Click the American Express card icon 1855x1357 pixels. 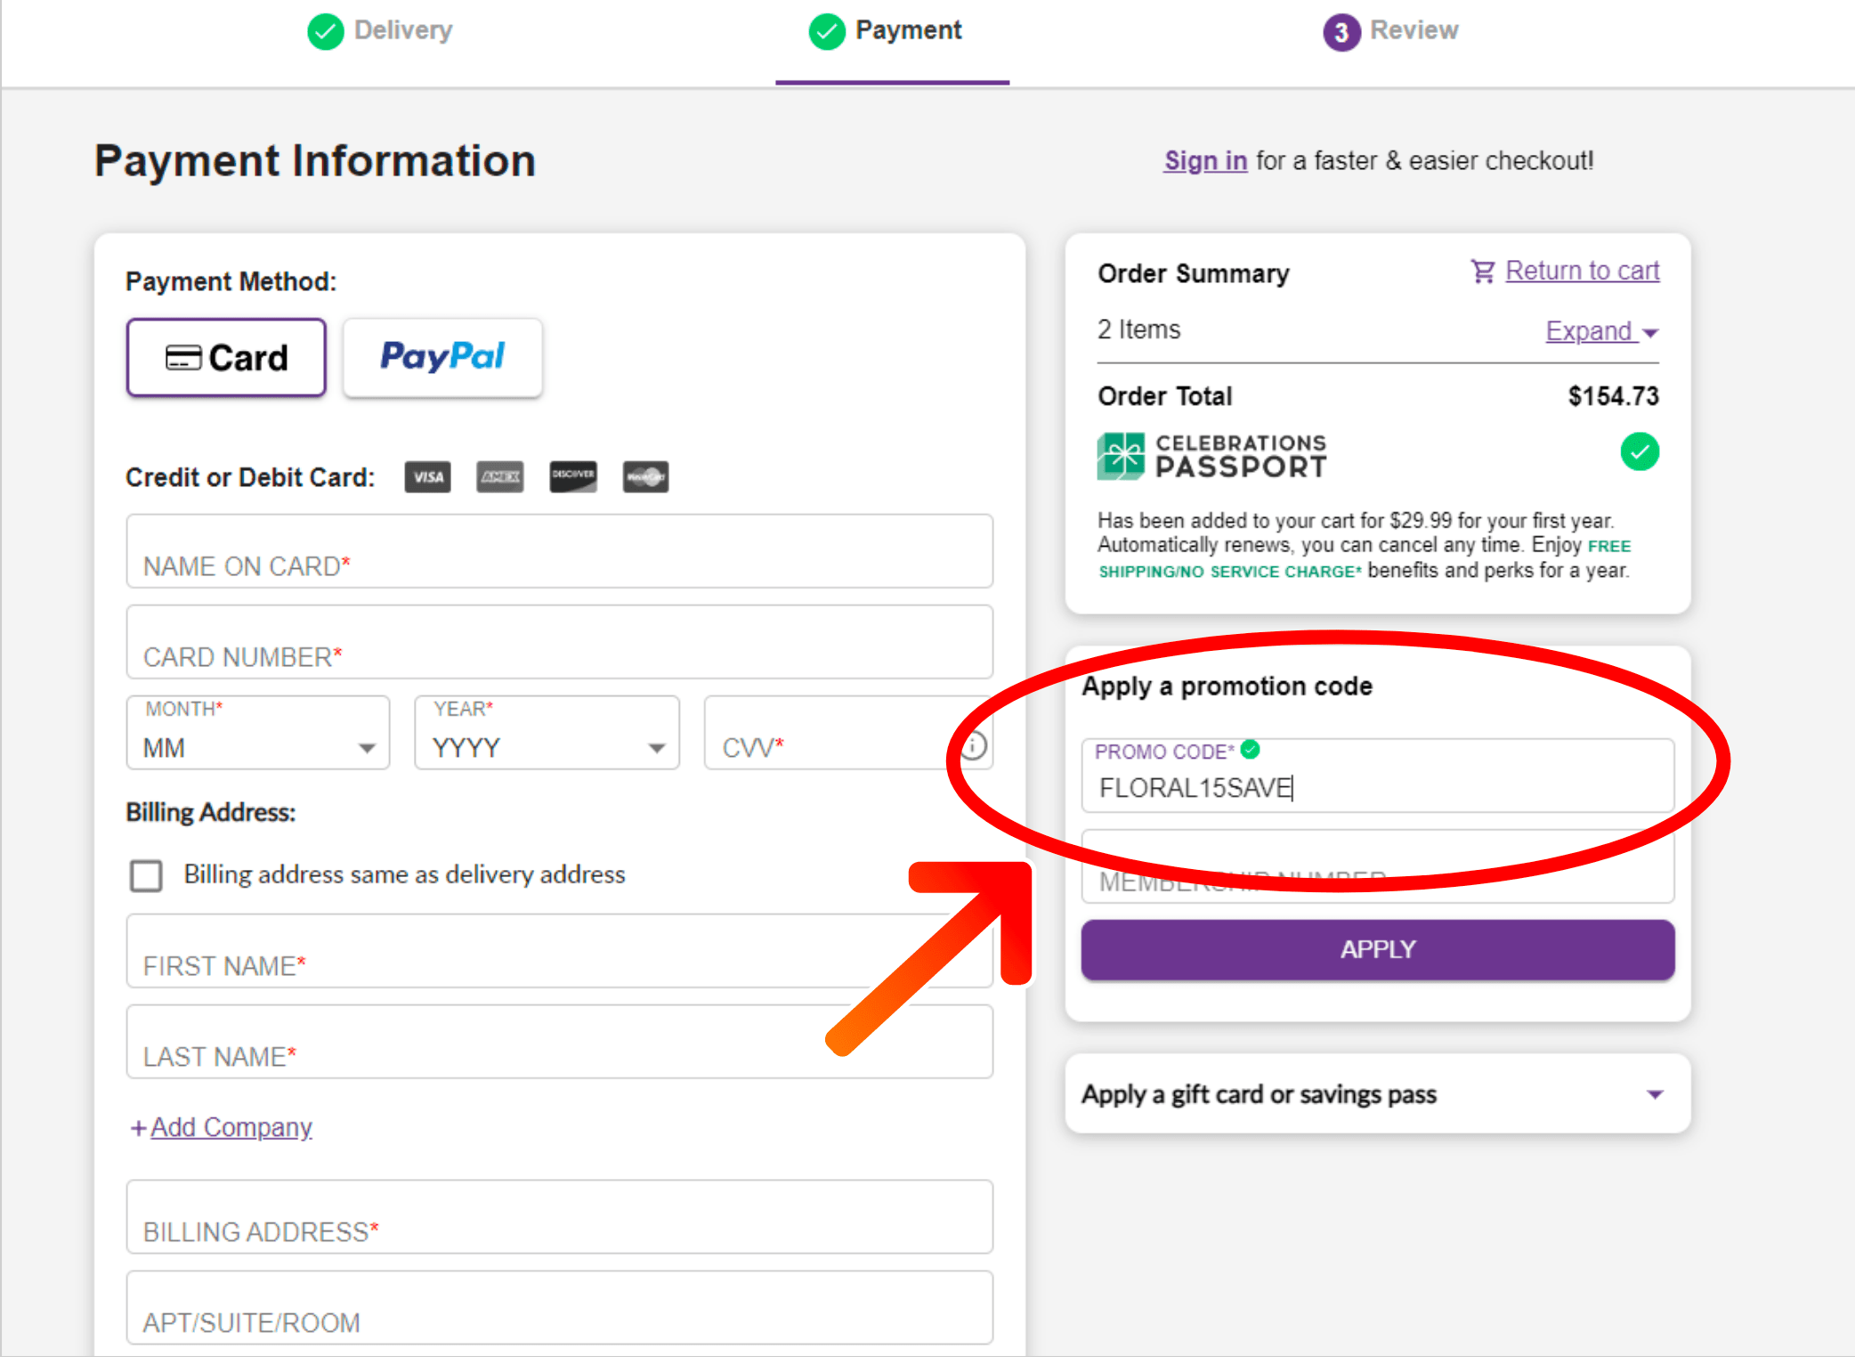(500, 476)
